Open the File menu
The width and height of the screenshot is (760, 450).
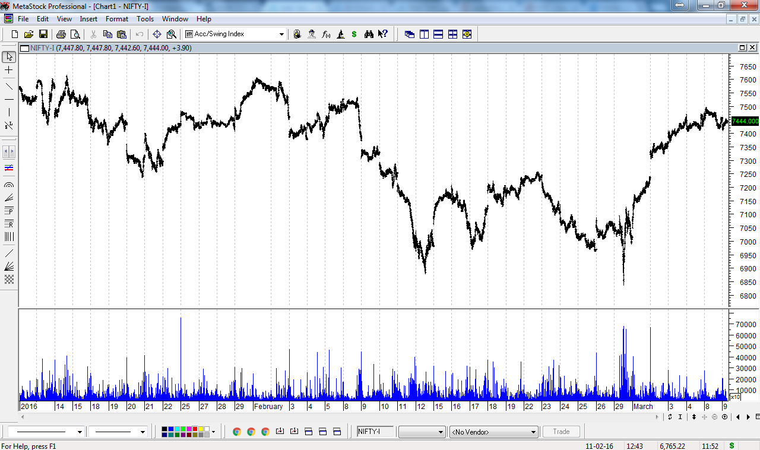tap(23, 19)
